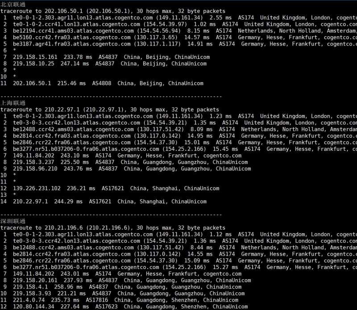Click IP 219.158.3.237 at 225.50 ms
The image size is (357, 310).
(x=33, y=162)
